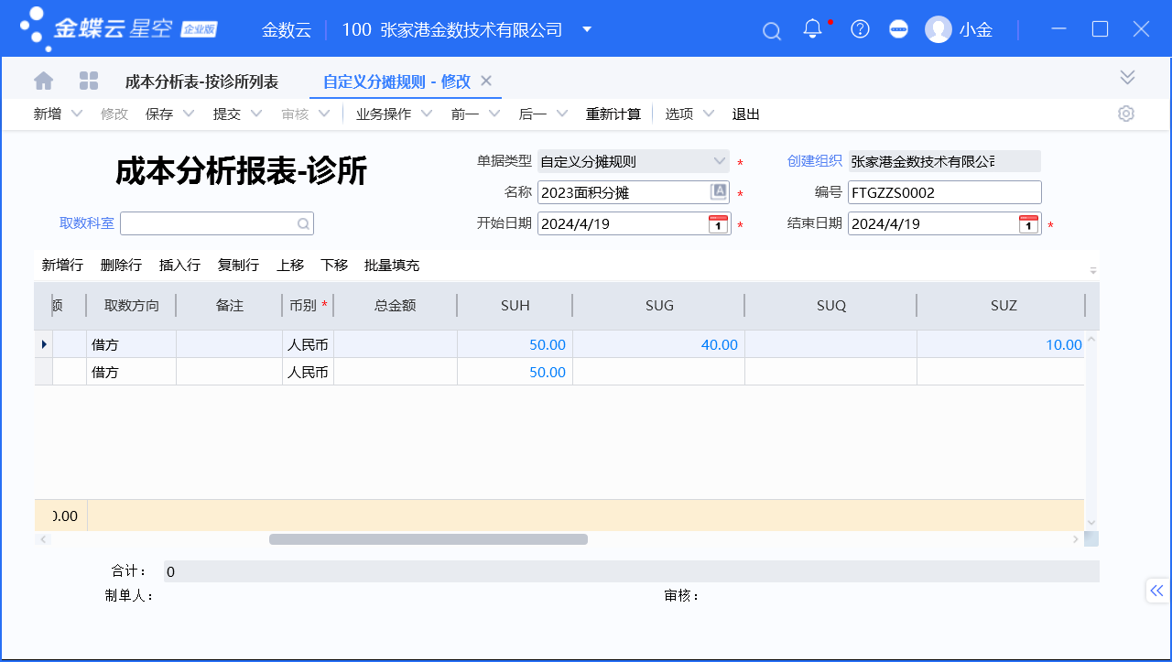
Task: Click the 新增行 button
Action: pos(62,265)
